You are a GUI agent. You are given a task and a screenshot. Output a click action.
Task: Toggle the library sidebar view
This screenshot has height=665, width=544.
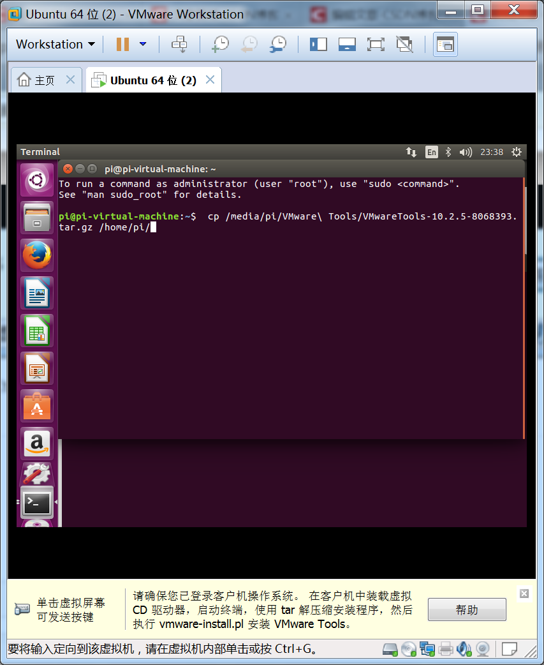coord(318,44)
